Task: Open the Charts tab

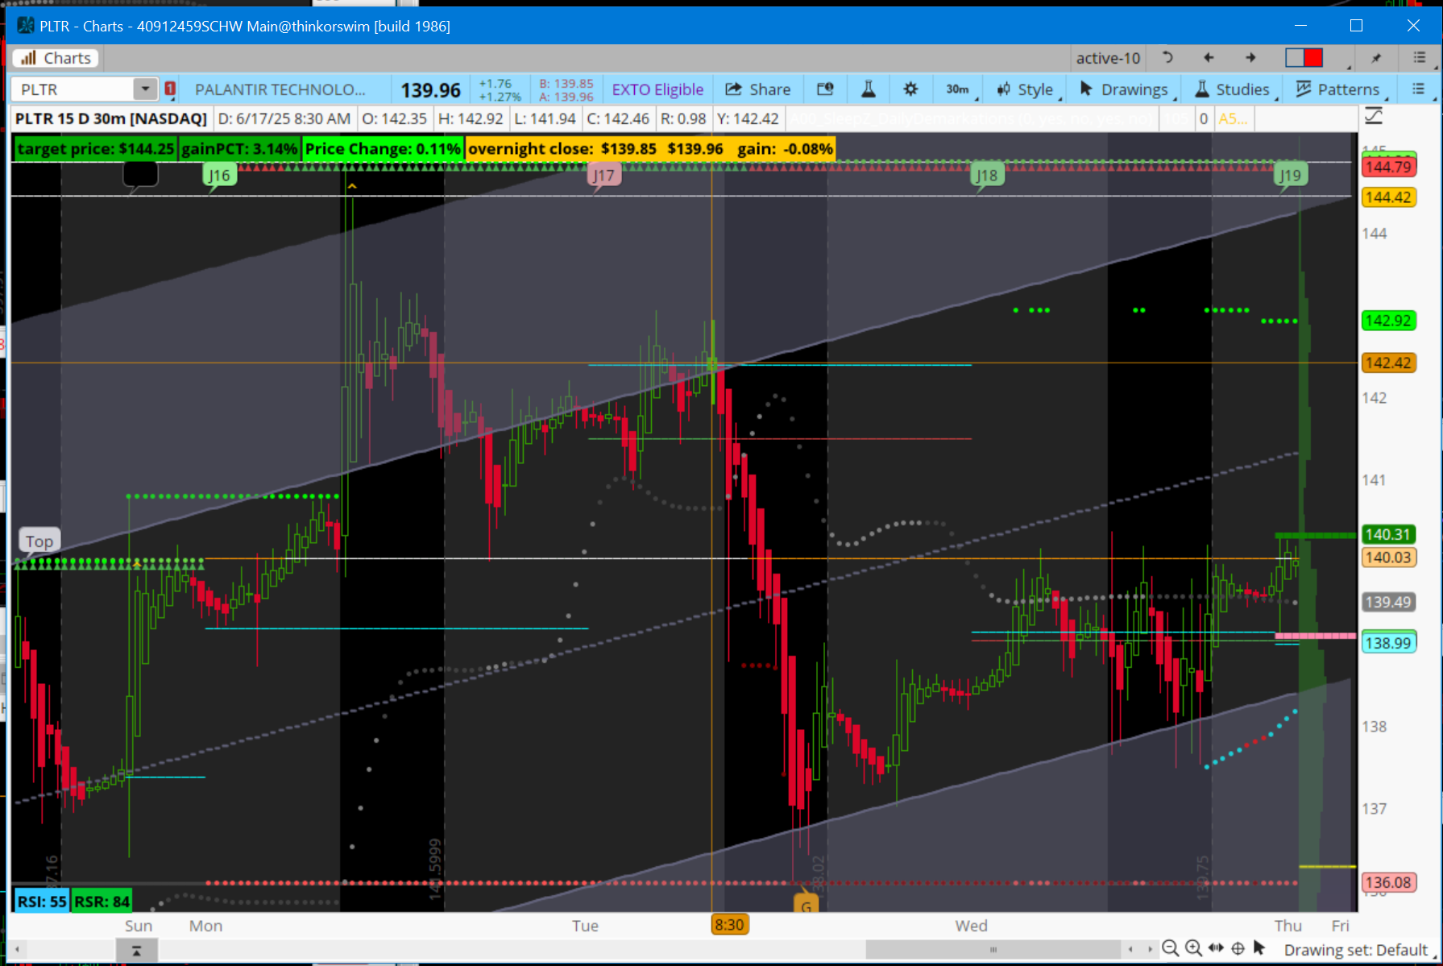Action: 56,58
